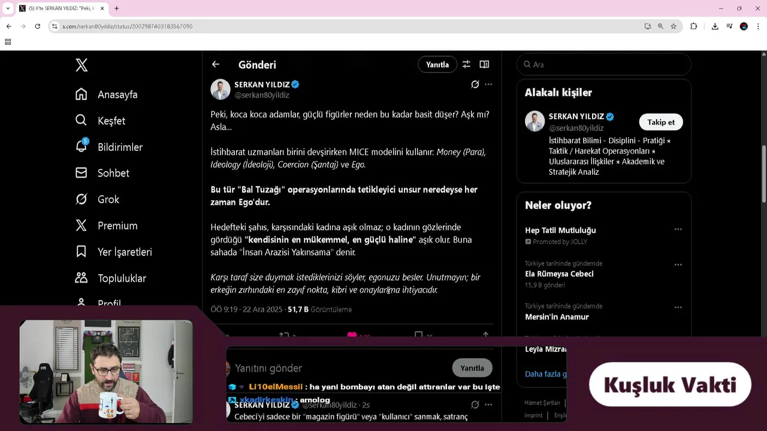Open browser profile avatar
The height and width of the screenshot is (431, 767).
coord(744,26)
